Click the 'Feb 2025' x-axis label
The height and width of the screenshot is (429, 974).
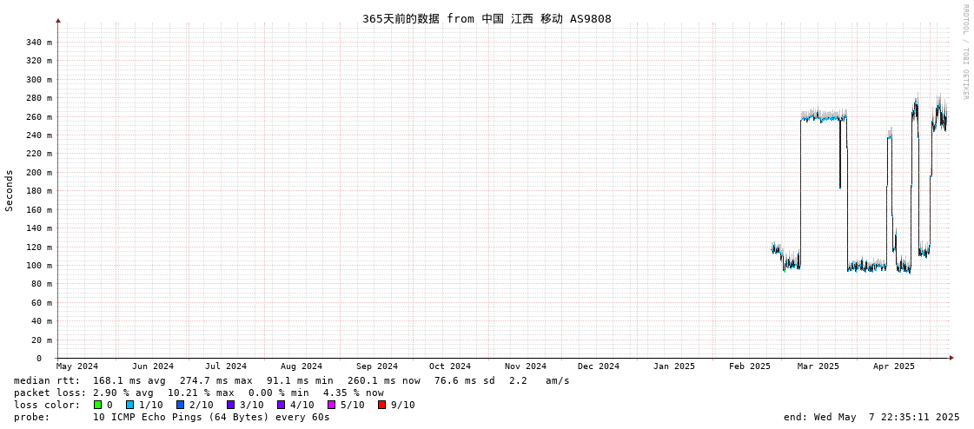coord(750,366)
